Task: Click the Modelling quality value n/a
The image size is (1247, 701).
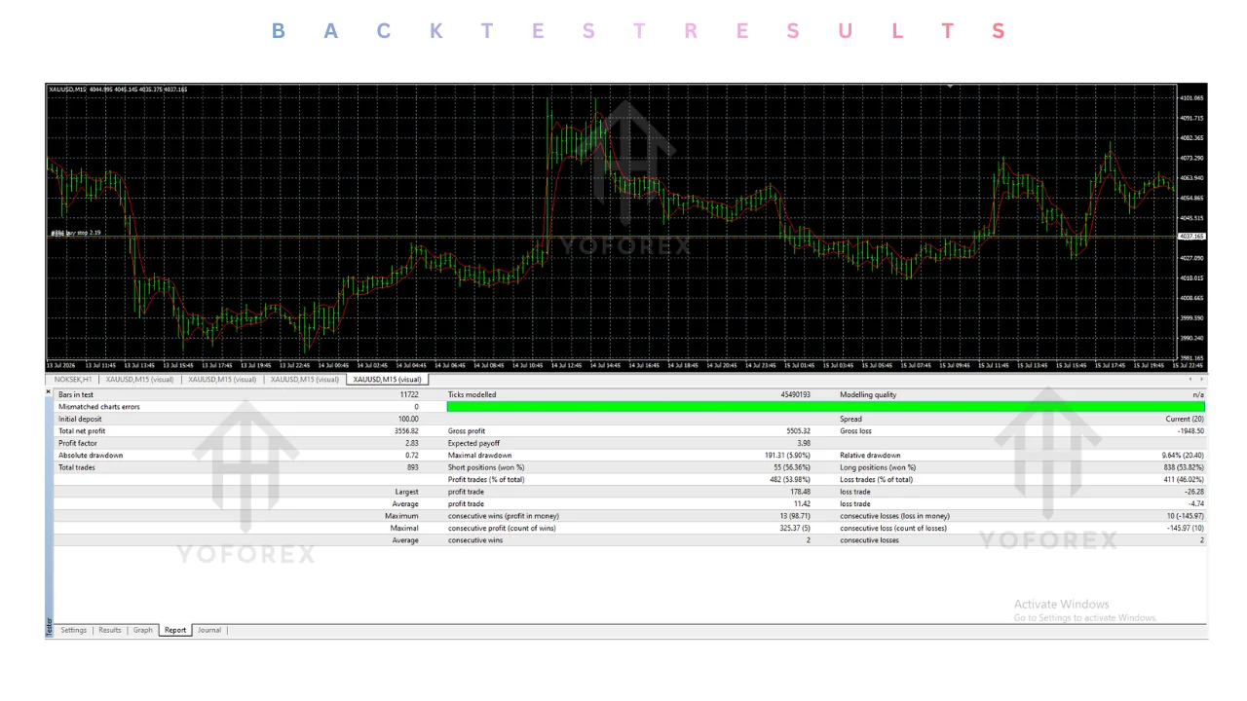Action: coord(1198,395)
